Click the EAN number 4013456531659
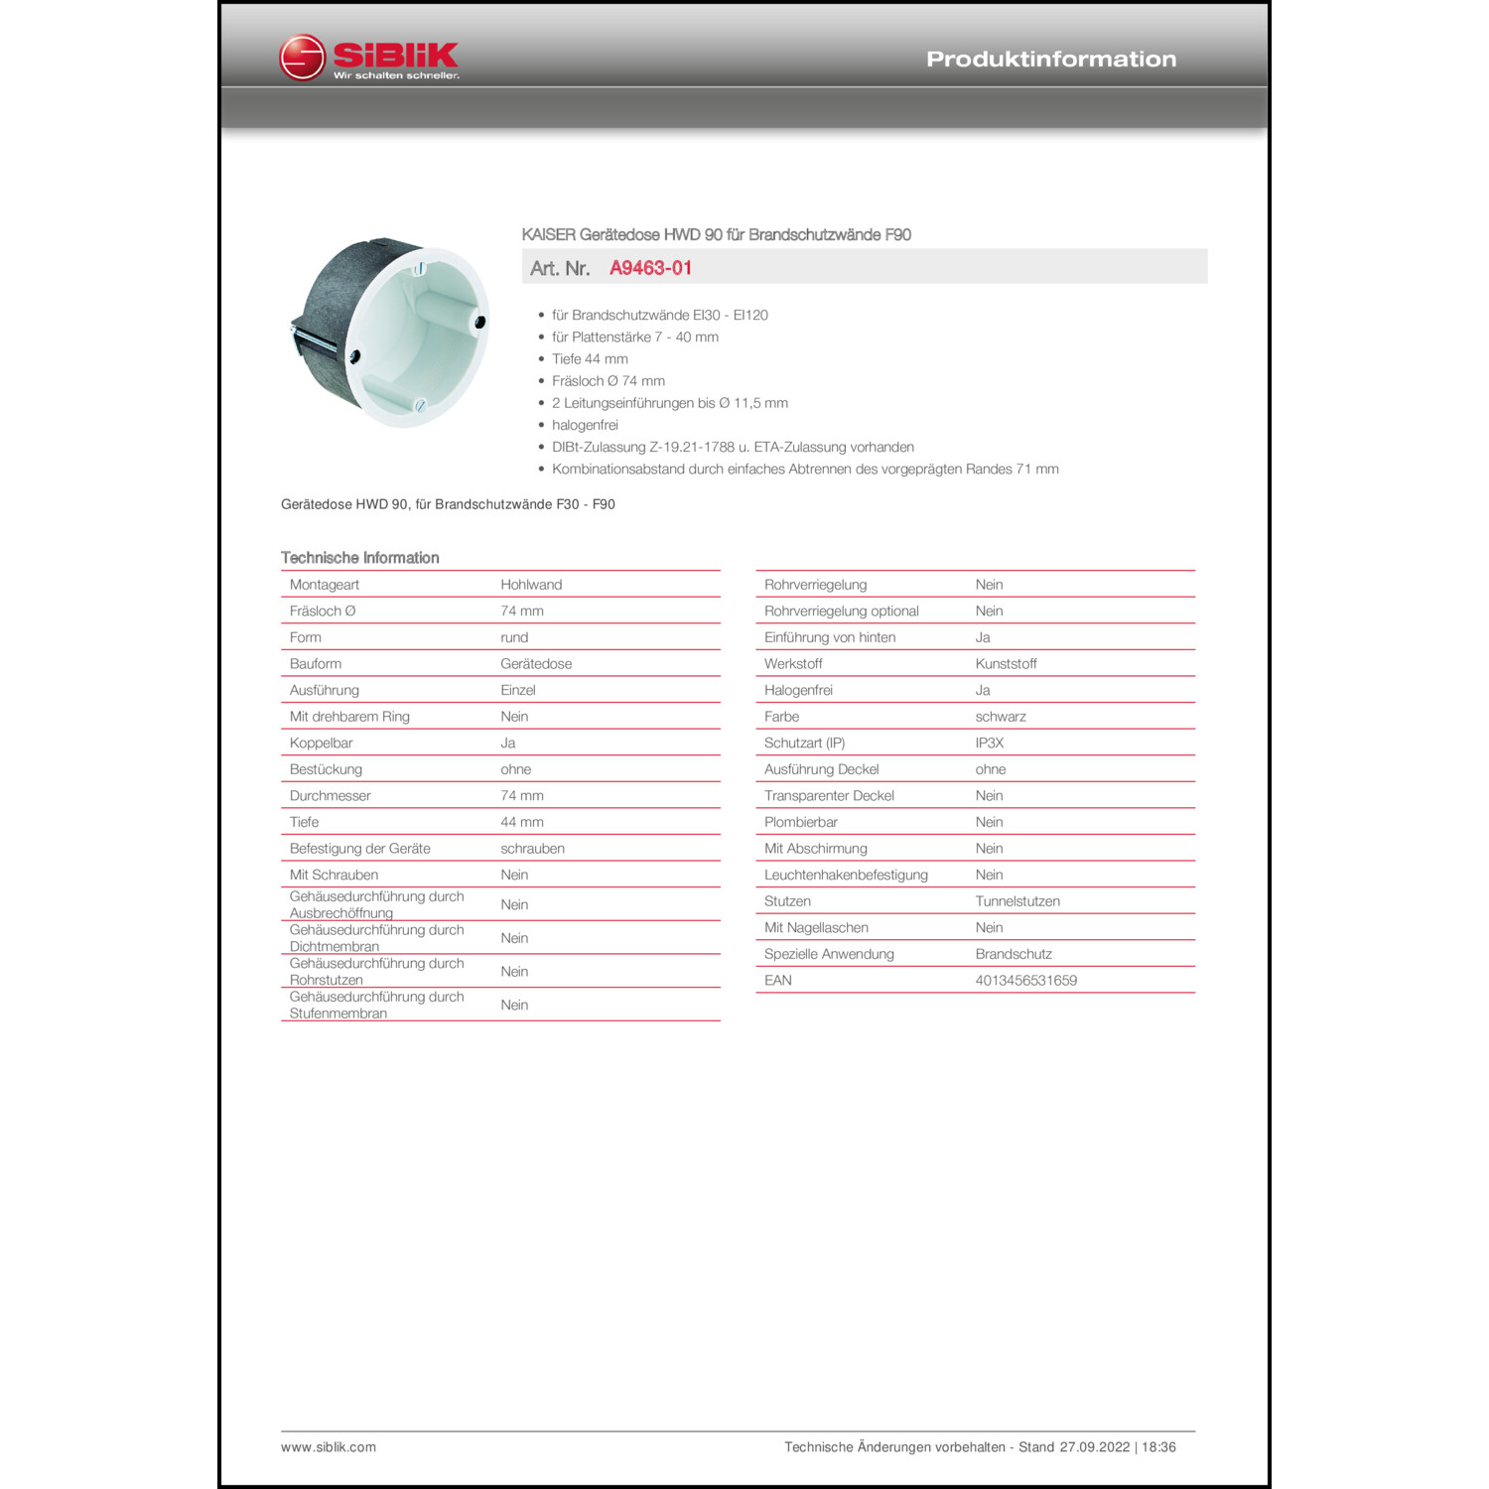Viewport: 1489px width, 1489px height. [x=1026, y=981]
